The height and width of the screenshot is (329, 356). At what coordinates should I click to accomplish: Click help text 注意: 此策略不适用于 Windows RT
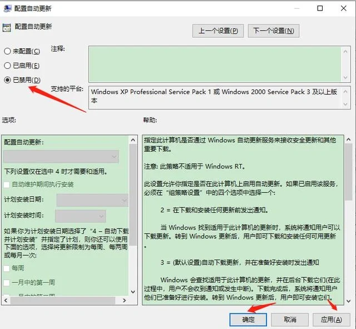click(x=195, y=167)
